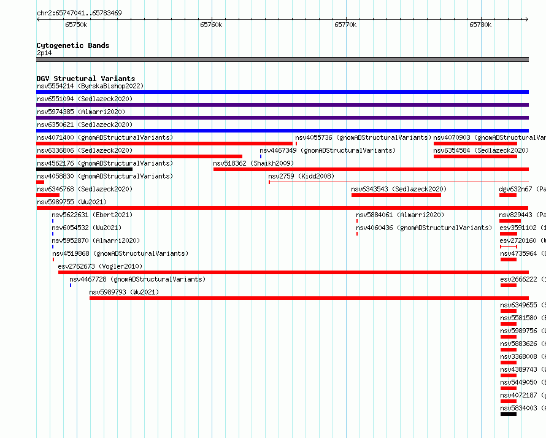Click the nsv5554214 (ByrskaBishop2022) variant label
546x438 pixels.
[90, 86]
